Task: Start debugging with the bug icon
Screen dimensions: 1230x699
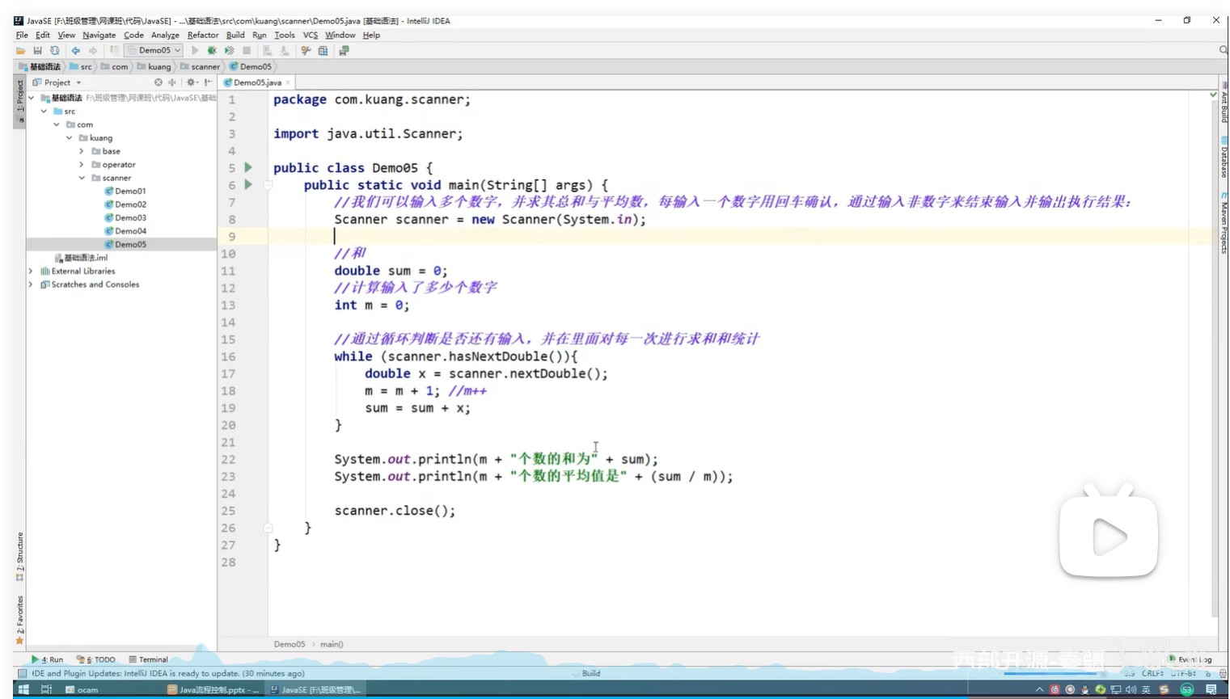Action: (212, 51)
